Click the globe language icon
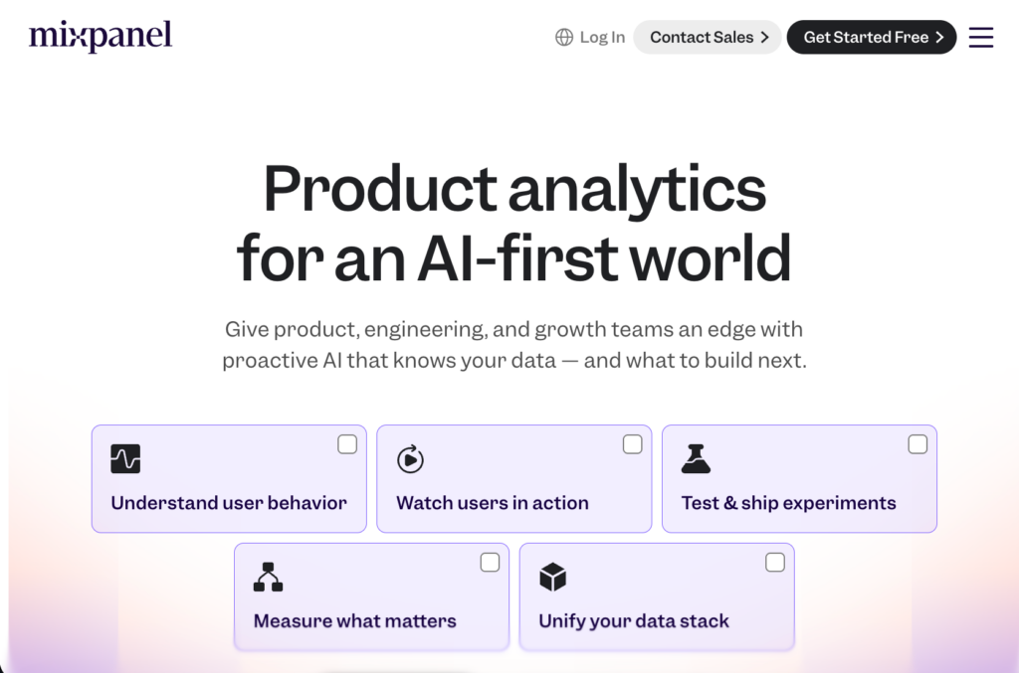Image resolution: width=1019 pixels, height=673 pixels. [564, 37]
